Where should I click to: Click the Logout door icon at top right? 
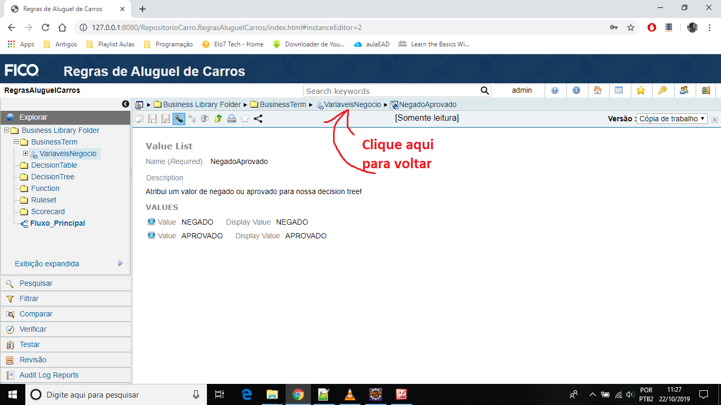click(x=705, y=90)
